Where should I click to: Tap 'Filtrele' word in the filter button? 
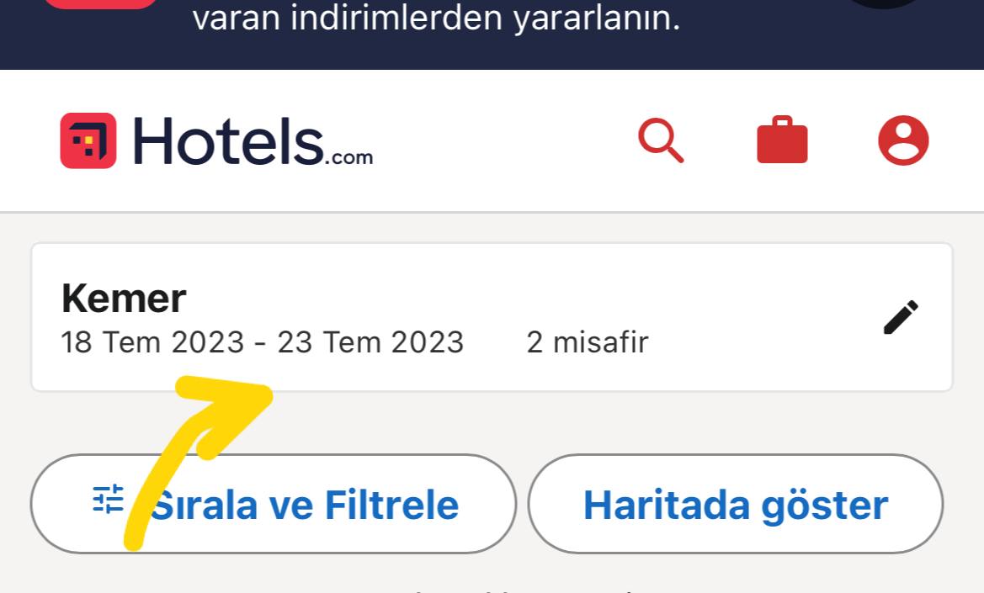click(x=391, y=506)
